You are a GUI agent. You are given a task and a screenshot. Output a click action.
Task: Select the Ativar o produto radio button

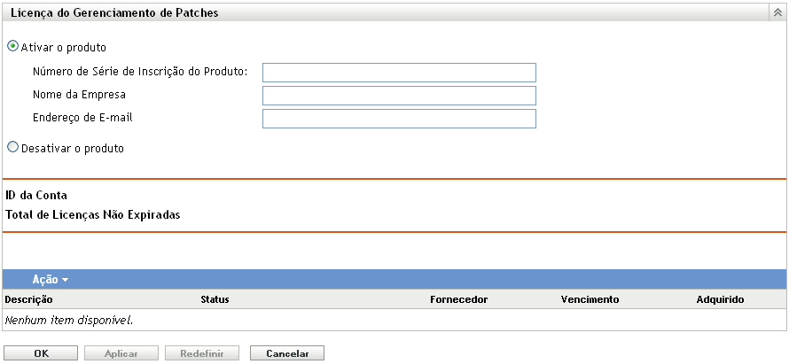(12, 47)
